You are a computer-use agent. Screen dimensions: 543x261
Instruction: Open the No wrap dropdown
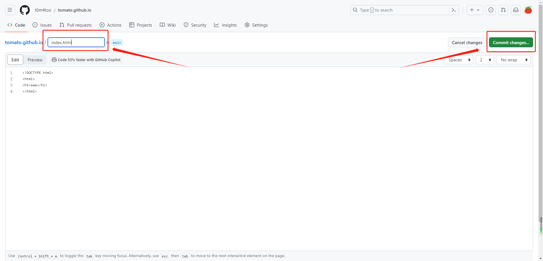click(513, 60)
